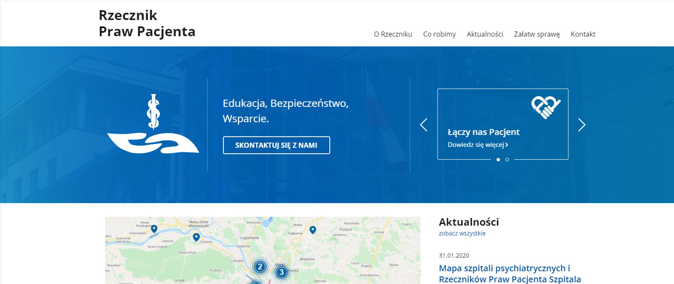Click the Rzecznik Praw Pacjenta site title
The height and width of the screenshot is (284, 674).
147,23
